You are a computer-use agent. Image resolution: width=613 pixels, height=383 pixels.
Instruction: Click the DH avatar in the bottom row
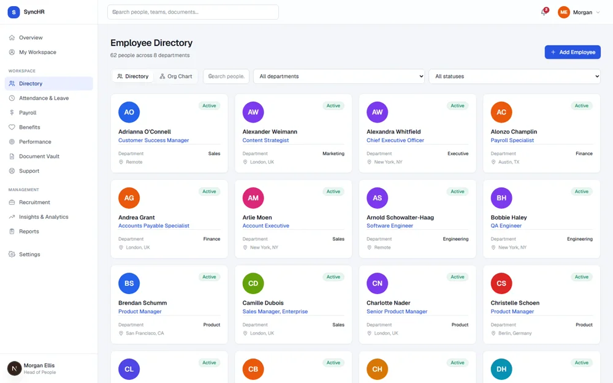click(x=501, y=369)
